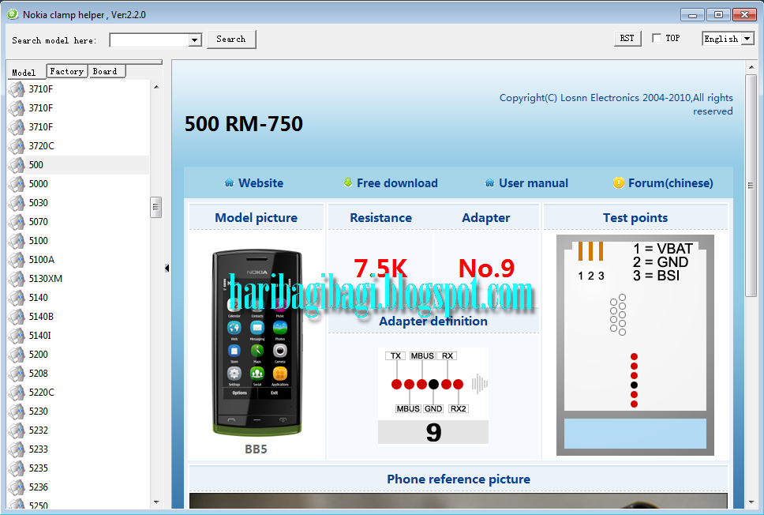
Task: Click the phone icon beside model 5236
Action: pyautogui.click(x=17, y=487)
